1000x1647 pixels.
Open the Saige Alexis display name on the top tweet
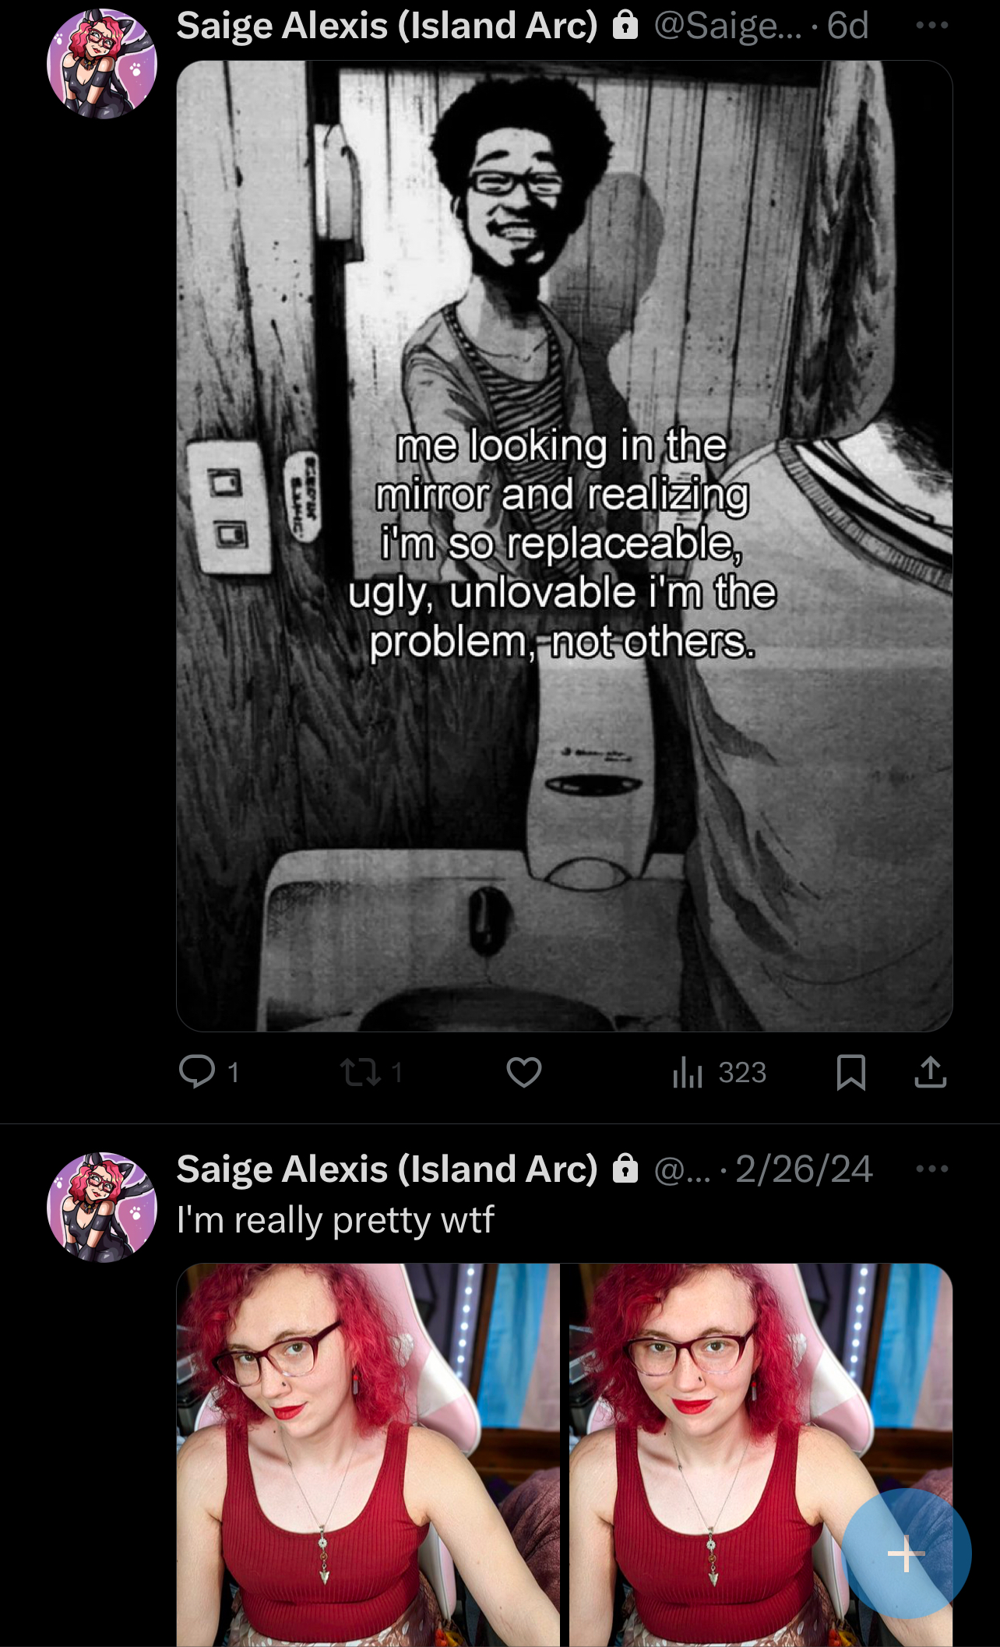point(387,26)
